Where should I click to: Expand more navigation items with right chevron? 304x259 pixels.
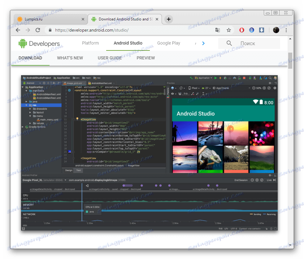coord(203,43)
